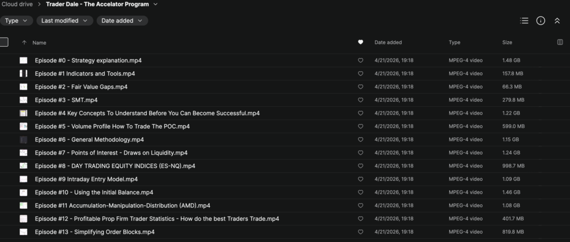
Task: Open column settings icon in header
Action: (559, 42)
